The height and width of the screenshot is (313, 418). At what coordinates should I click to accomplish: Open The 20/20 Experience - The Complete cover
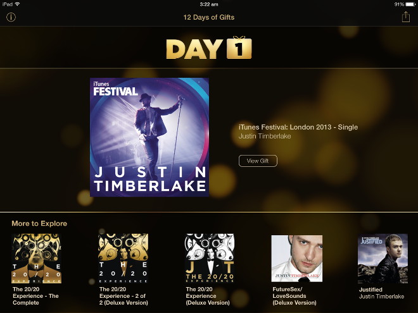(x=37, y=259)
